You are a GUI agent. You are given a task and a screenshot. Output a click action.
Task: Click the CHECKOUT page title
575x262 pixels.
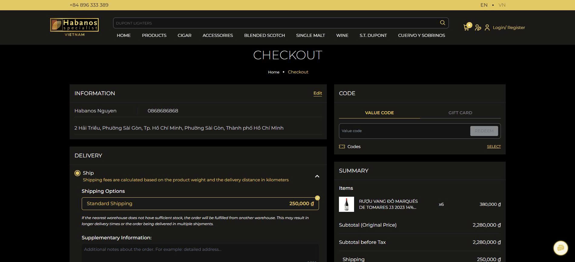287,55
